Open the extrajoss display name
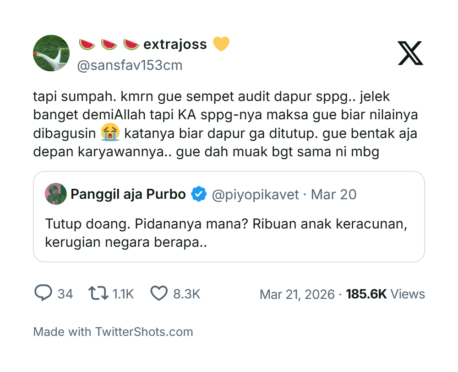458x372 pixels. click(x=175, y=44)
